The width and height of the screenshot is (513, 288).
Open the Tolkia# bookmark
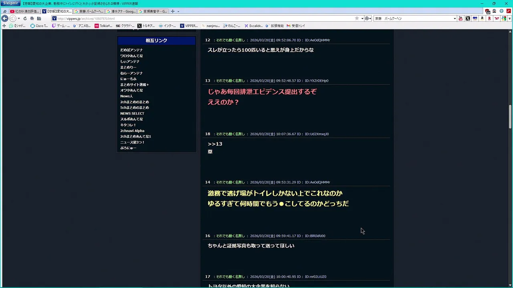click(x=103, y=26)
